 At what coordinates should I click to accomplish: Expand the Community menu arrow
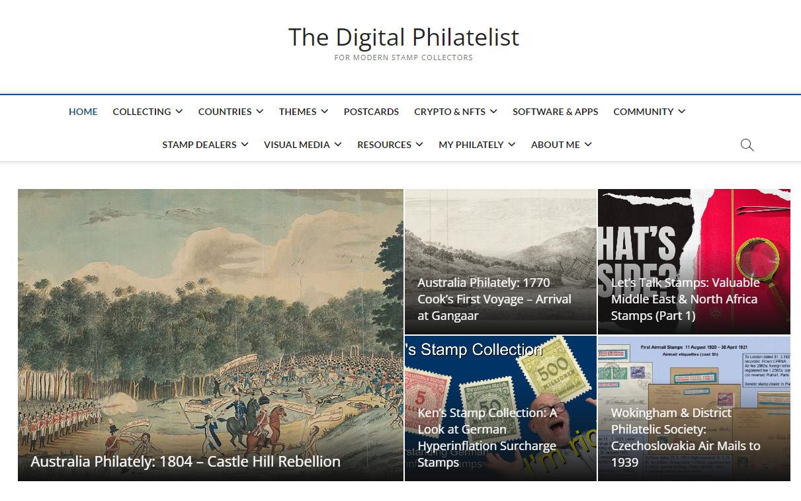pyautogui.click(x=682, y=112)
